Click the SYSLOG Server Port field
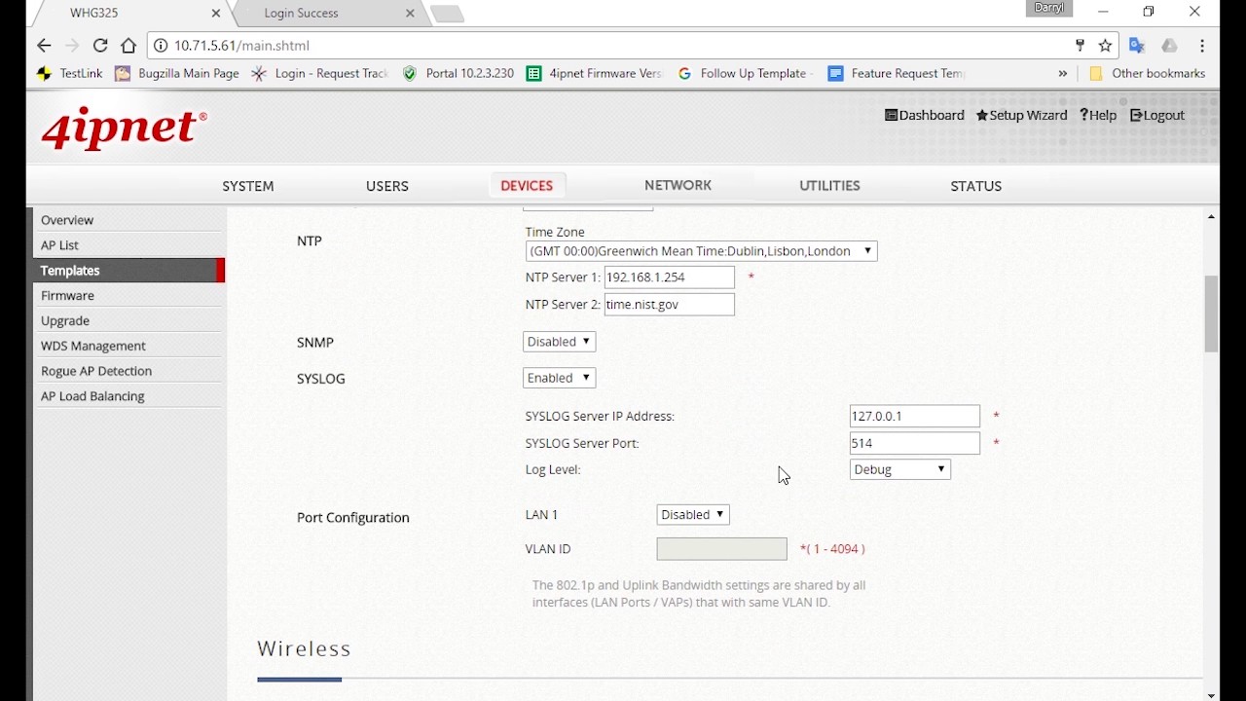The image size is (1246, 701). [914, 443]
